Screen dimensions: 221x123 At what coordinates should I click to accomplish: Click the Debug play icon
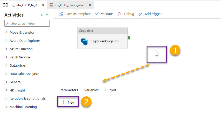point(120,14)
